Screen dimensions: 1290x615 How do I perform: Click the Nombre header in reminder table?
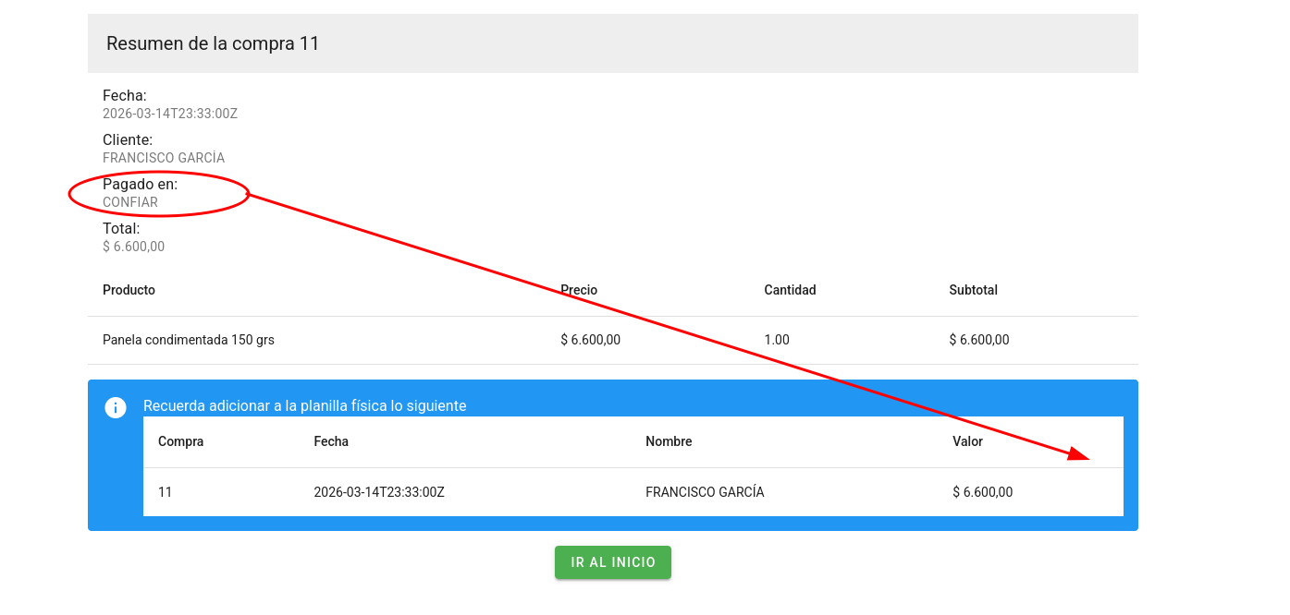click(x=669, y=441)
